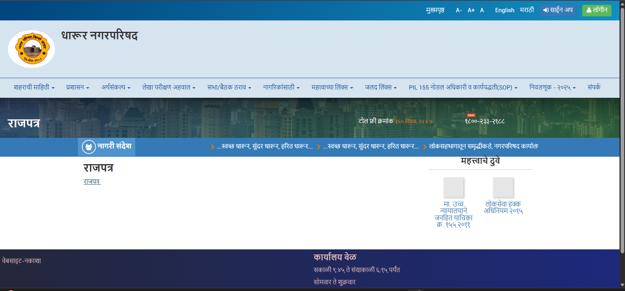Image resolution: width=625 pixels, height=291 pixels.
Task: Expand the प्रशासन dropdown menu
Action: pos(77,87)
